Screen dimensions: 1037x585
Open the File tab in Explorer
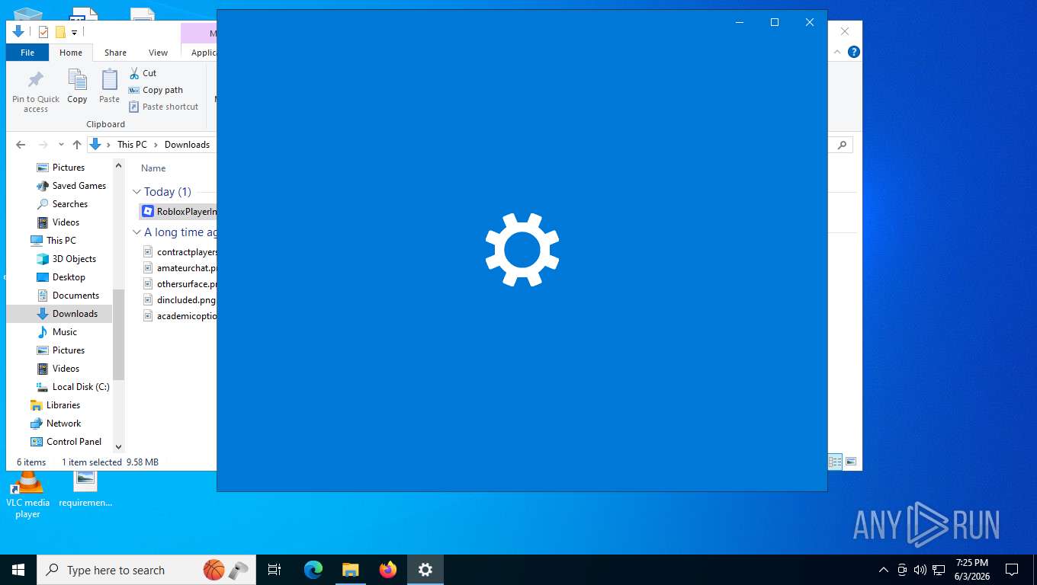[27, 53]
